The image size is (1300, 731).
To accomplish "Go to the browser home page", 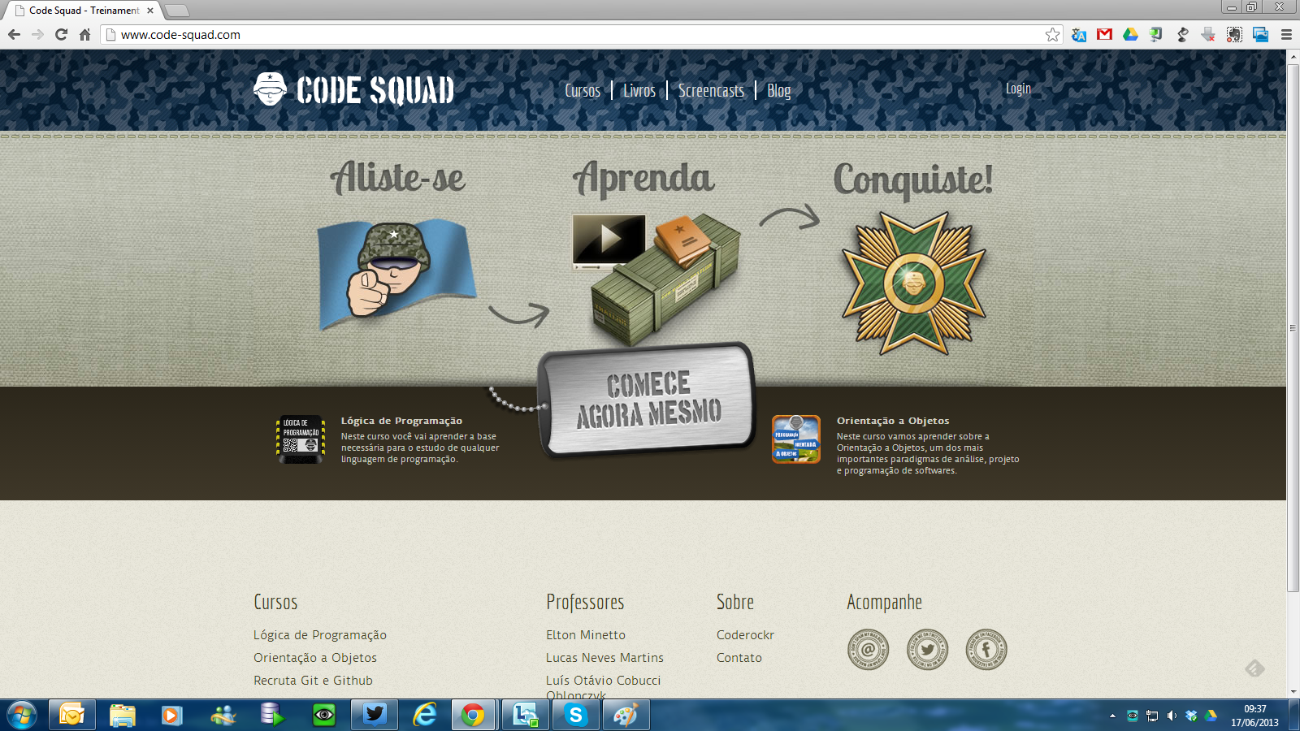I will tap(84, 34).
